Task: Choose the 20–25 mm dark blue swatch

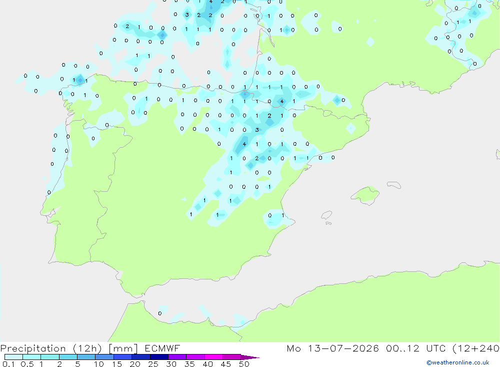Action: pyautogui.click(x=141, y=357)
